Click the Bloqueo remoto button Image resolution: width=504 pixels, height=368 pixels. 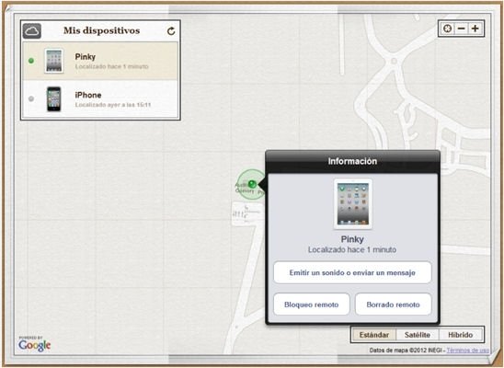[312, 305]
